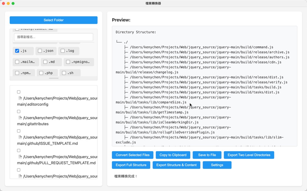Toggle the .sh extension checkbox
Image resolution: width=307 pixels, height=191 pixels.
pos(64,73)
